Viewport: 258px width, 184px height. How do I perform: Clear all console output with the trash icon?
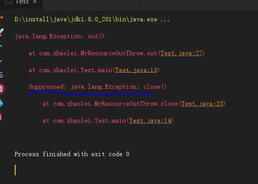coord(1,117)
